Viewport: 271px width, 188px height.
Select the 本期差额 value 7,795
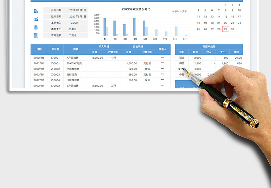pyautogui.click(x=73, y=35)
